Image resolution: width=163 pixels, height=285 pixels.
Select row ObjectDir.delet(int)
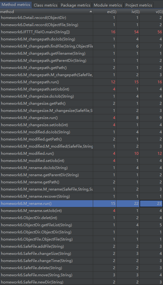click(x=81, y=218)
